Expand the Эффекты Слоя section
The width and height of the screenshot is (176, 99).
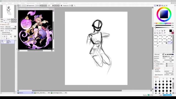click(1, 24)
